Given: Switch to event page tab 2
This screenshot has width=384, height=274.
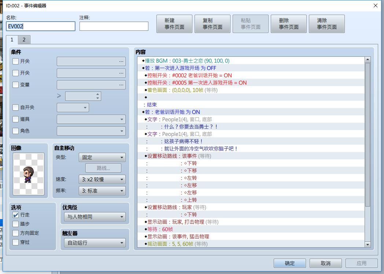Looking at the screenshot, I should pos(24,40).
